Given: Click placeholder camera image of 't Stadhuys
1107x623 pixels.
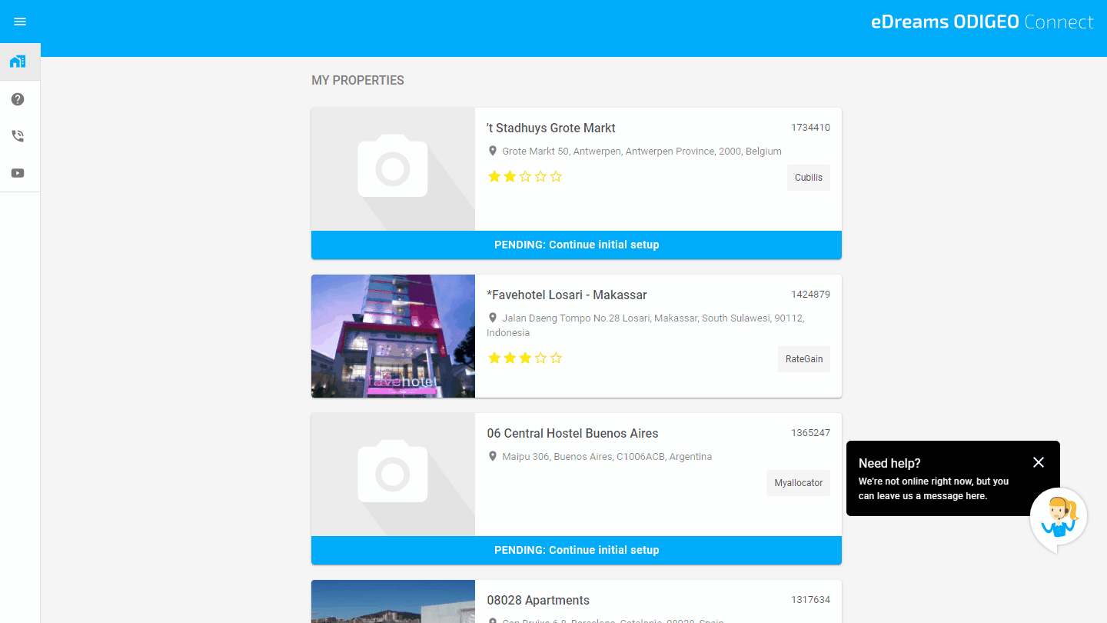Looking at the screenshot, I should 393,169.
